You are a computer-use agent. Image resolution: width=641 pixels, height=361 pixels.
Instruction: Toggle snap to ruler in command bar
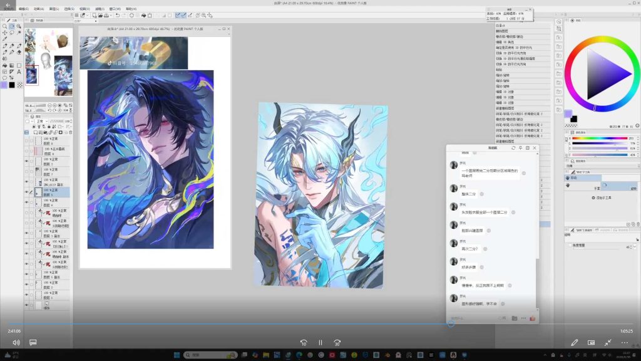pyautogui.click(x=178, y=16)
